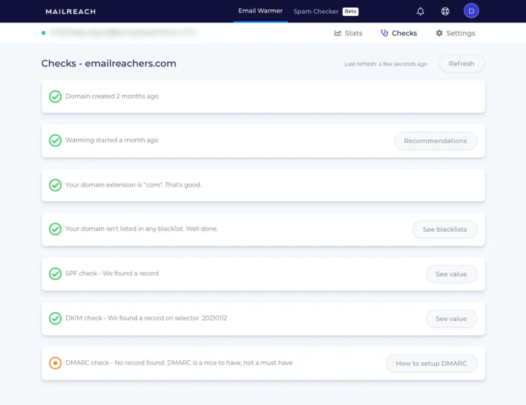The image size is (526, 405).
Task: Click the Checks stethoscope icon
Action: [384, 33]
